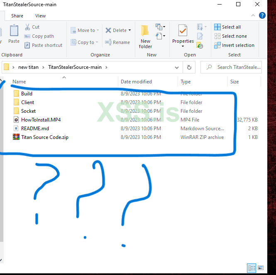Click the address bar folder icon
Image resolution: width=276 pixels, height=275 pixels.
click(7, 67)
